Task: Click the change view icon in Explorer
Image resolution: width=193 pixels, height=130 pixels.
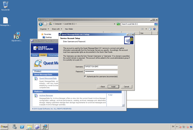Action: (x=143, y=29)
